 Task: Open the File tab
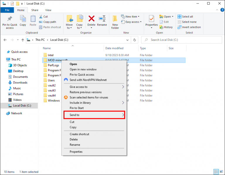tap(7, 10)
